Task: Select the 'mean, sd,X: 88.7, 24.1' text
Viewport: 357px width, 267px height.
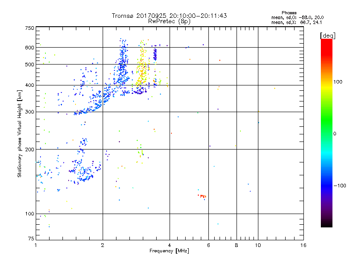Action: 296,22
